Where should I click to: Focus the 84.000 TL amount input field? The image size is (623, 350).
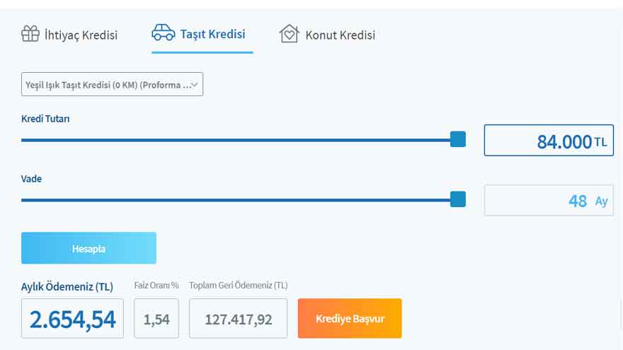point(549,141)
